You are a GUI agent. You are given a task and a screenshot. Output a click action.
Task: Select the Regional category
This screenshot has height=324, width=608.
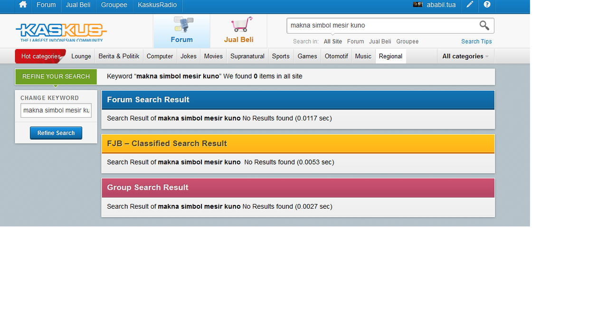coord(390,56)
